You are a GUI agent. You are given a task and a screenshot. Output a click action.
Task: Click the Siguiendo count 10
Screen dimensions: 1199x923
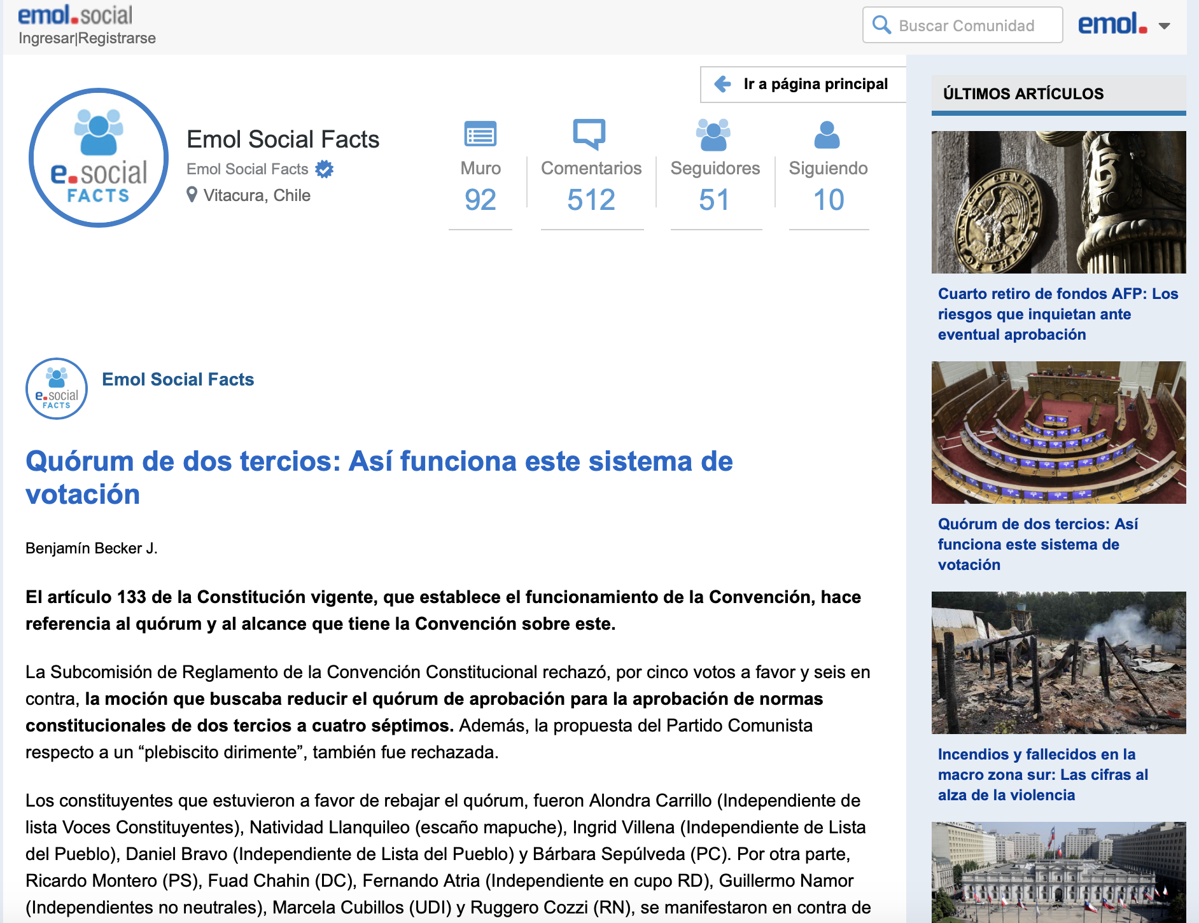pyautogui.click(x=829, y=200)
